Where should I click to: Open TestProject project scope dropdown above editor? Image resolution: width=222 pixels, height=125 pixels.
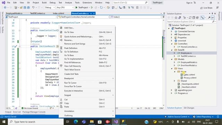31,17
